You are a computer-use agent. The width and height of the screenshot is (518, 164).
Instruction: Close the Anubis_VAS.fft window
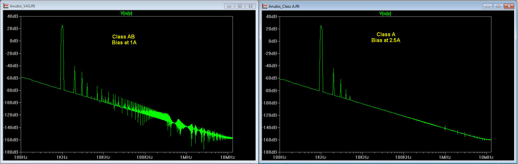coord(251,6)
